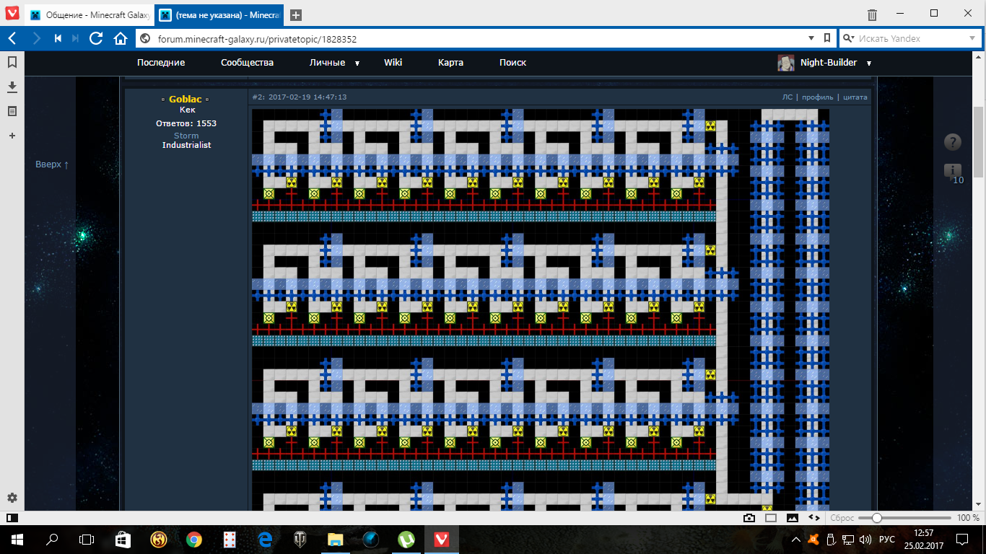Click the fast forward navigation button
Screen dimensions: 986x554
(76, 38)
